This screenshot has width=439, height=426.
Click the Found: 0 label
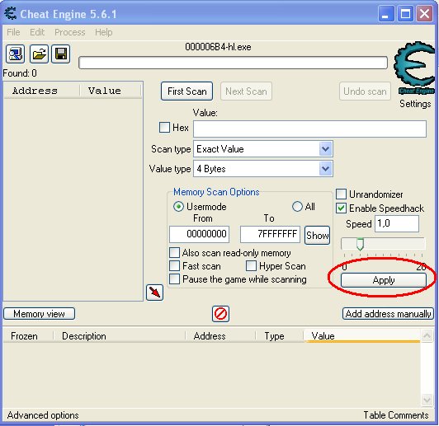(x=20, y=73)
